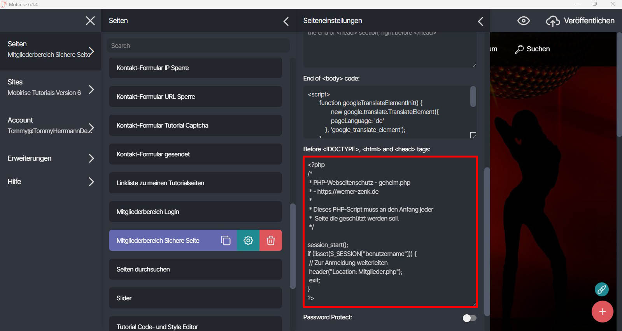The width and height of the screenshot is (622, 331).
Task: Delete page using red trash icon
Action: click(271, 240)
